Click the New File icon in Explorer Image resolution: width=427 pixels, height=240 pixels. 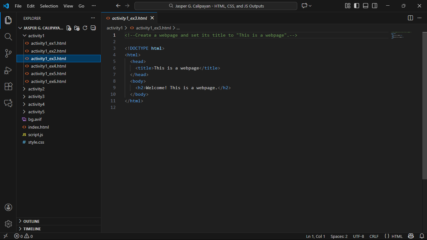pyautogui.click(x=69, y=28)
